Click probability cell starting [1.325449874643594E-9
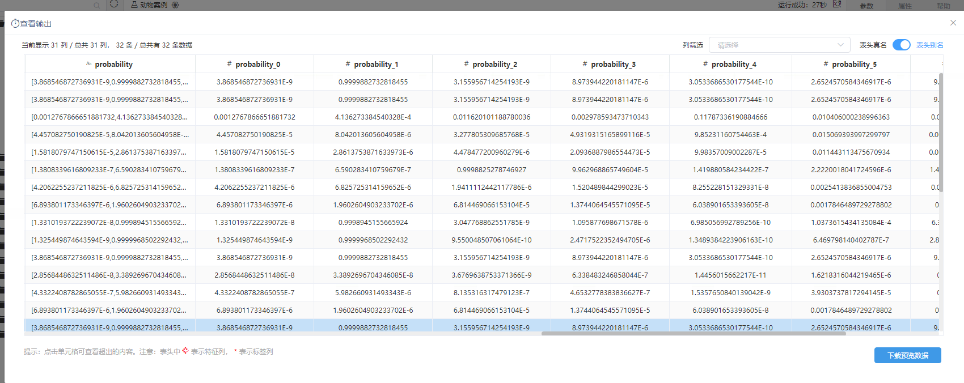 click(x=109, y=240)
